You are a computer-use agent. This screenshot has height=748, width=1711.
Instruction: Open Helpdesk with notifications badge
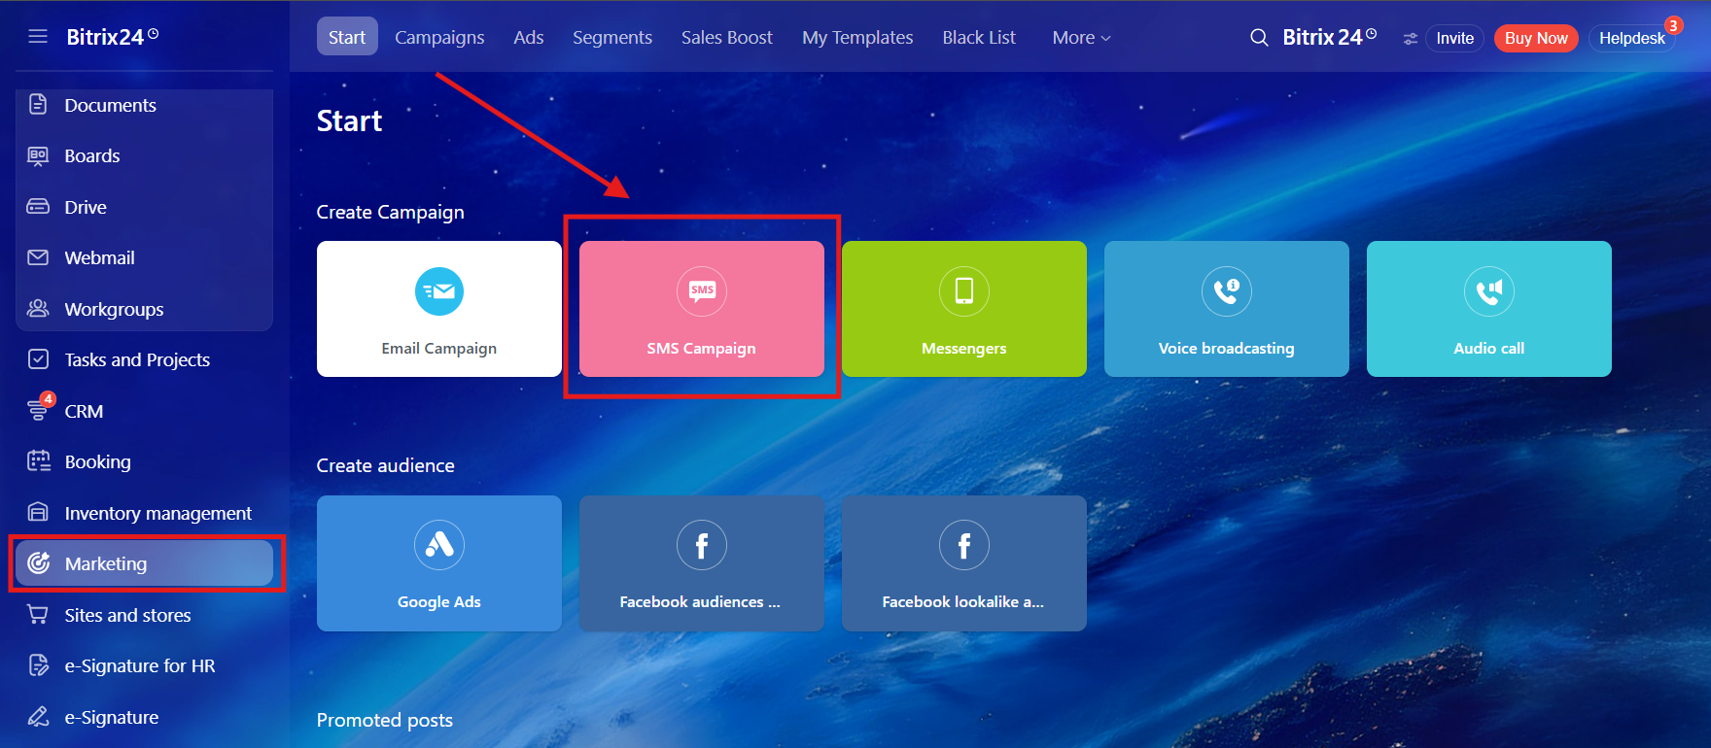1631,39
